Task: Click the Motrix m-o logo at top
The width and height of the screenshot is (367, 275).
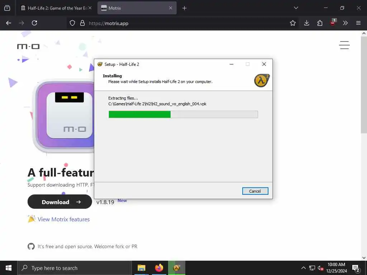Action: point(28,47)
